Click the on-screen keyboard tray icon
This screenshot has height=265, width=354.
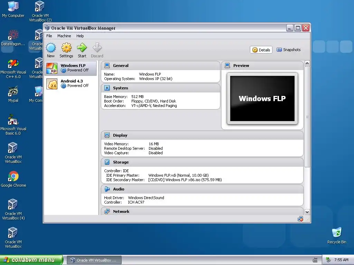(x=315, y=260)
